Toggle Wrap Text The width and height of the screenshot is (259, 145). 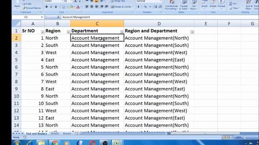tap(118, 1)
